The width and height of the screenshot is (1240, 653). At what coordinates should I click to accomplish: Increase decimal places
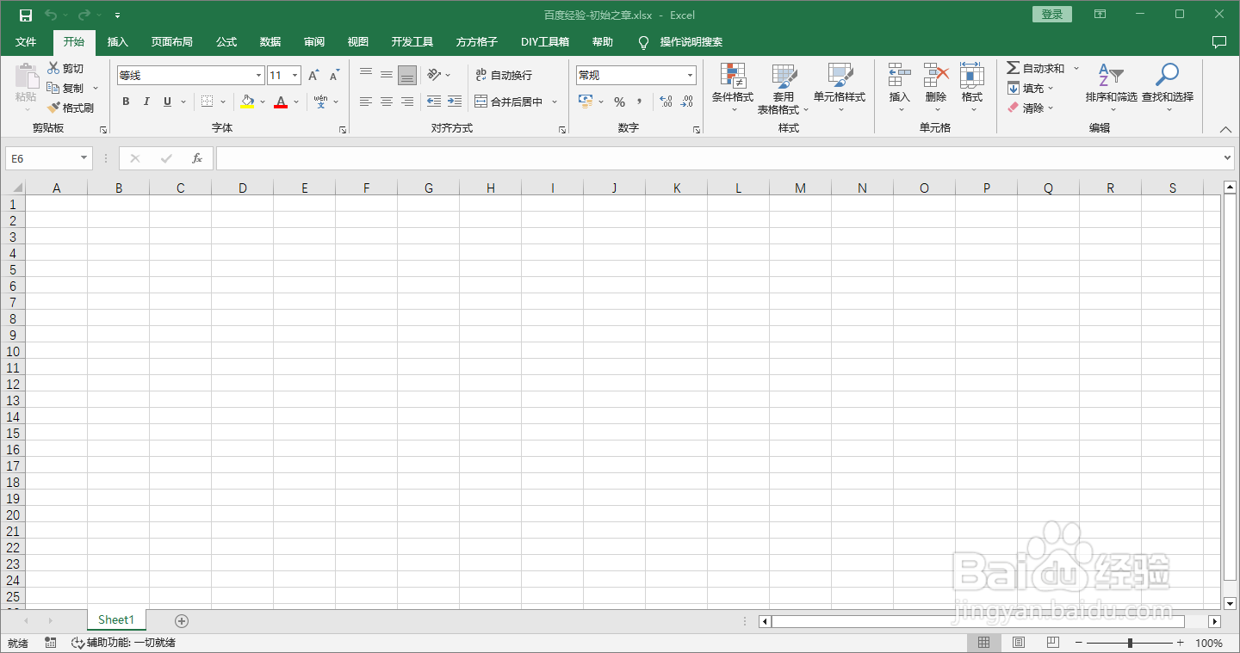click(x=666, y=102)
